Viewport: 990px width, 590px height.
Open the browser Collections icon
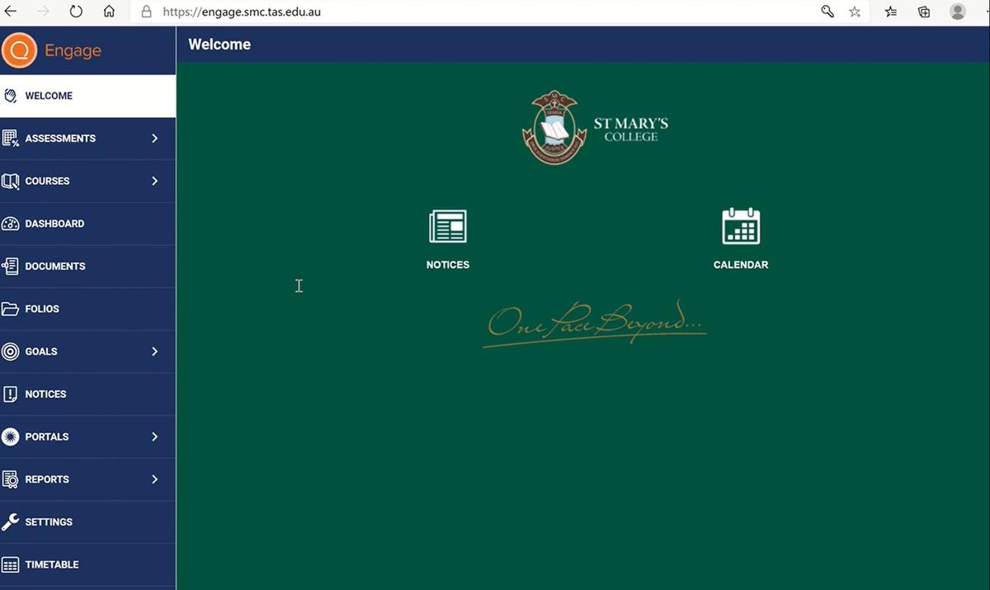click(x=924, y=12)
